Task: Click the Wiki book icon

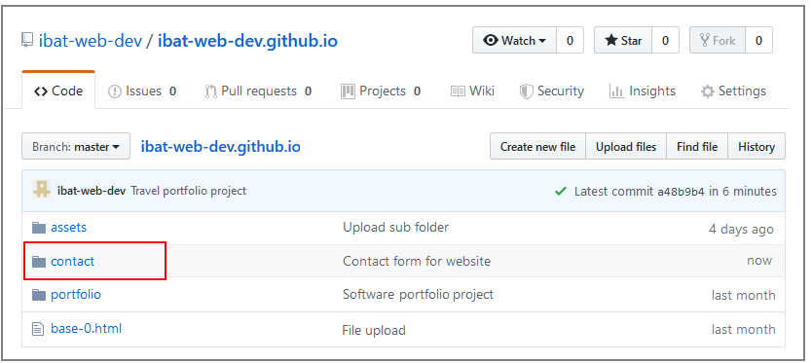Action: click(x=458, y=91)
